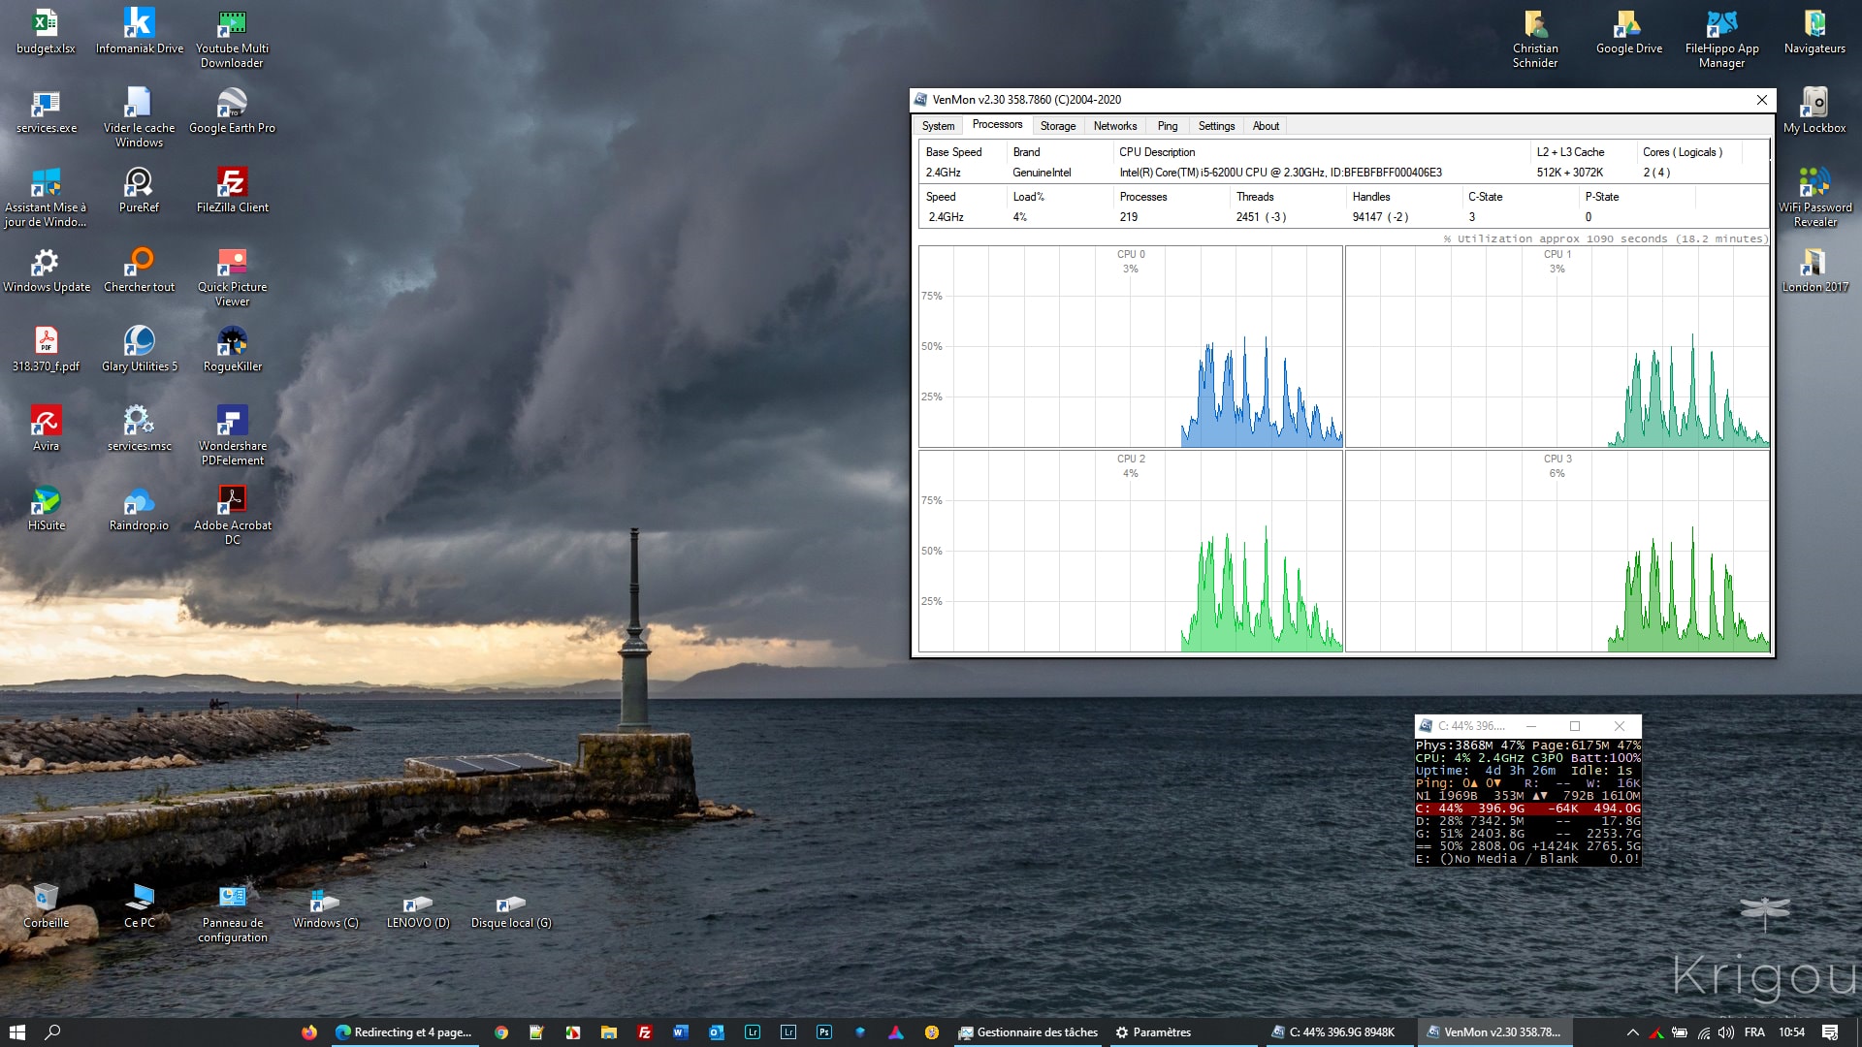Switch to Edge Redirecting et 4 pages task
The height and width of the screenshot is (1047, 1862).
(x=405, y=1032)
